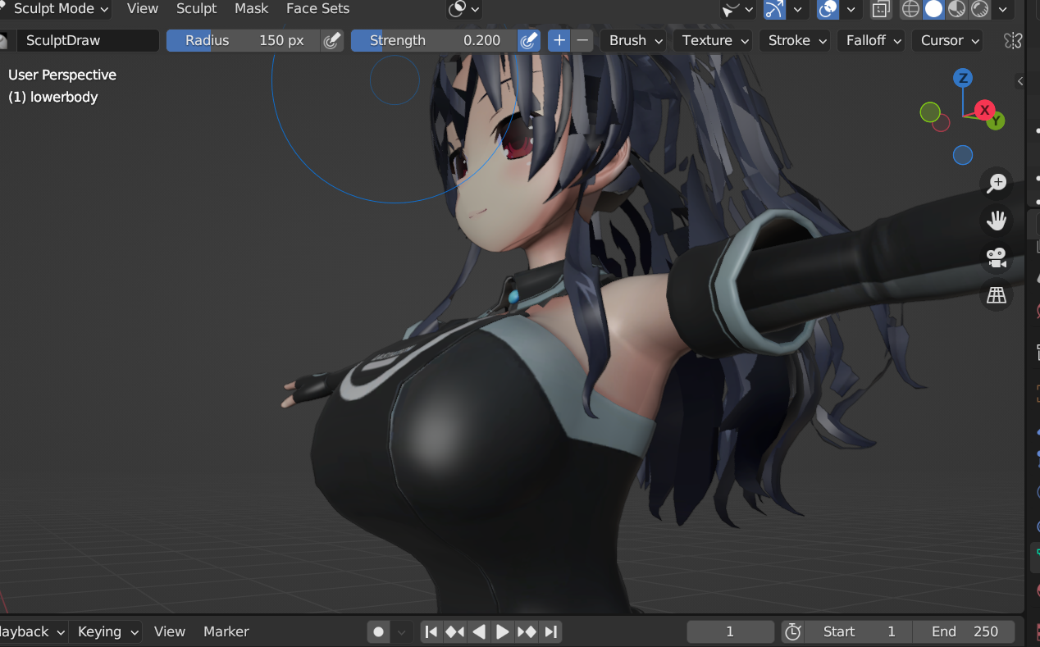The image size is (1040, 647).
Task: Open object visibility and selectability options
Action: pos(737,9)
